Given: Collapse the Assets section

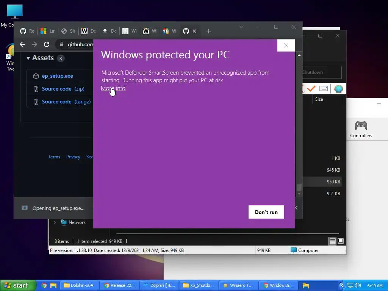Looking at the screenshot, I should pyautogui.click(x=28, y=58).
